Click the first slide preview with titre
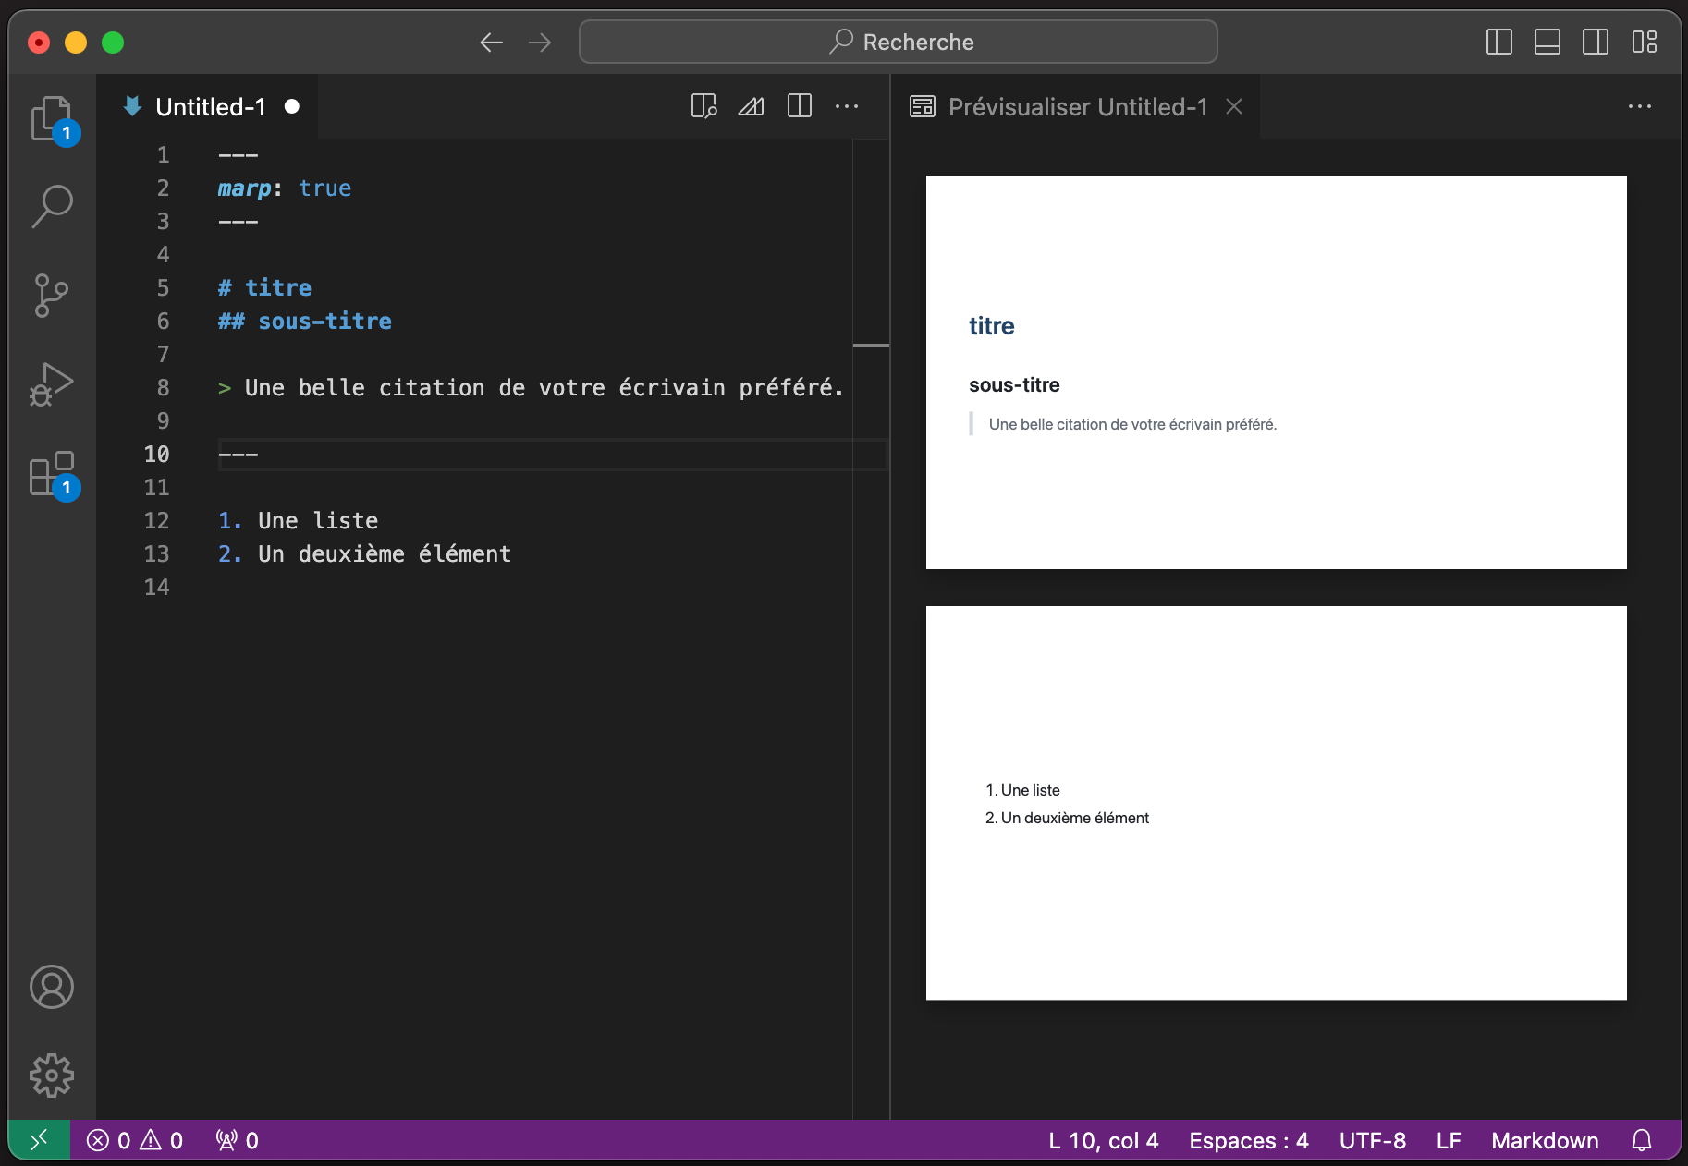 1277,372
